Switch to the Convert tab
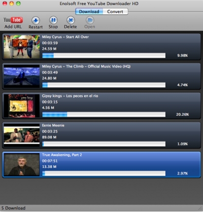The height and width of the screenshot is (212, 203). (115, 12)
